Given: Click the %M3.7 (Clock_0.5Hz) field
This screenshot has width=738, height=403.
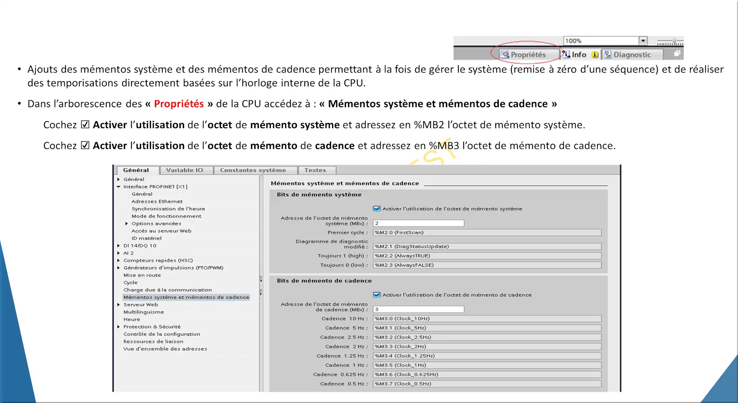Looking at the screenshot, I should pyautogui.click(x=487, y=384).
